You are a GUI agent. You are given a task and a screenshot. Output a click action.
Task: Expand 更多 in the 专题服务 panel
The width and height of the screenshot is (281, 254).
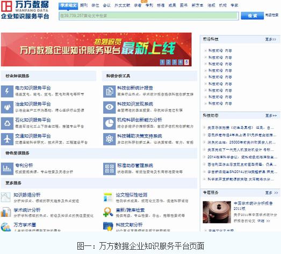click(x=271, y=193)
